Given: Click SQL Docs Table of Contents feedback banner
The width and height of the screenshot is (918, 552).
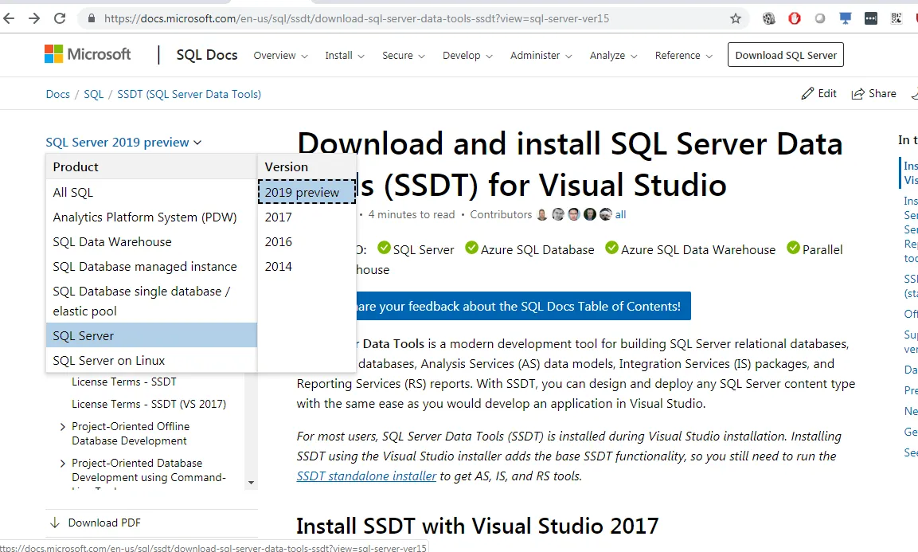Looking at the screenshot, I should coord(523,306).
